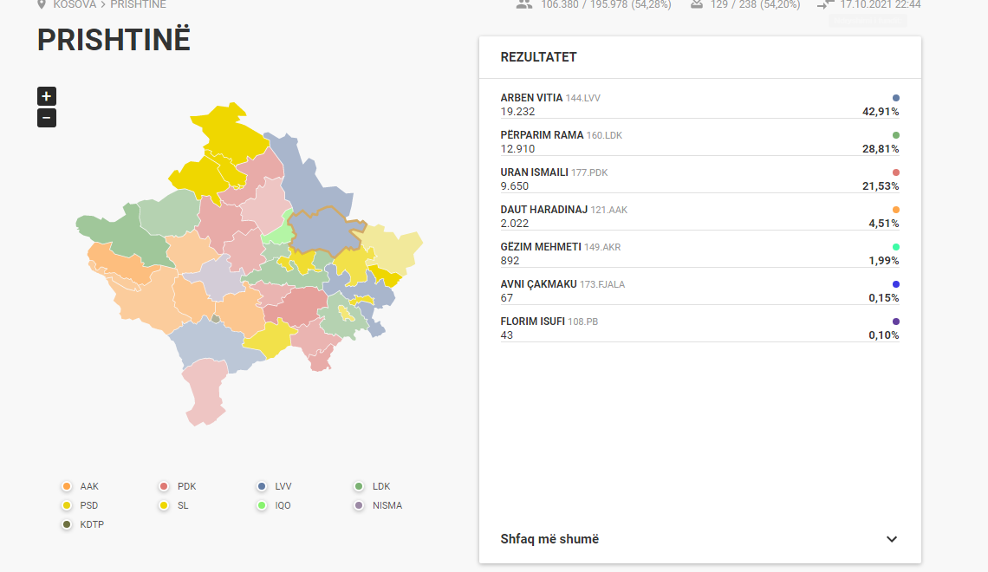Click the 42,91% result percentage
Screen dimensions: 988x572
[881, 112]
